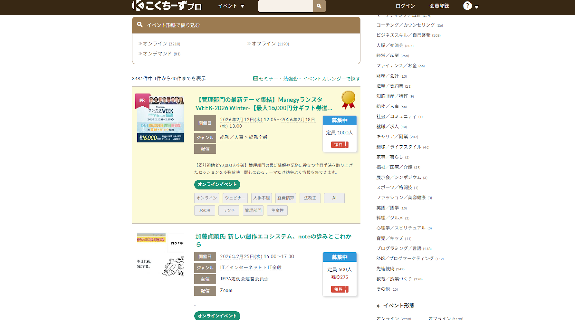
Task: Click the question mark help icon
Action: click(x=467, y=6)
